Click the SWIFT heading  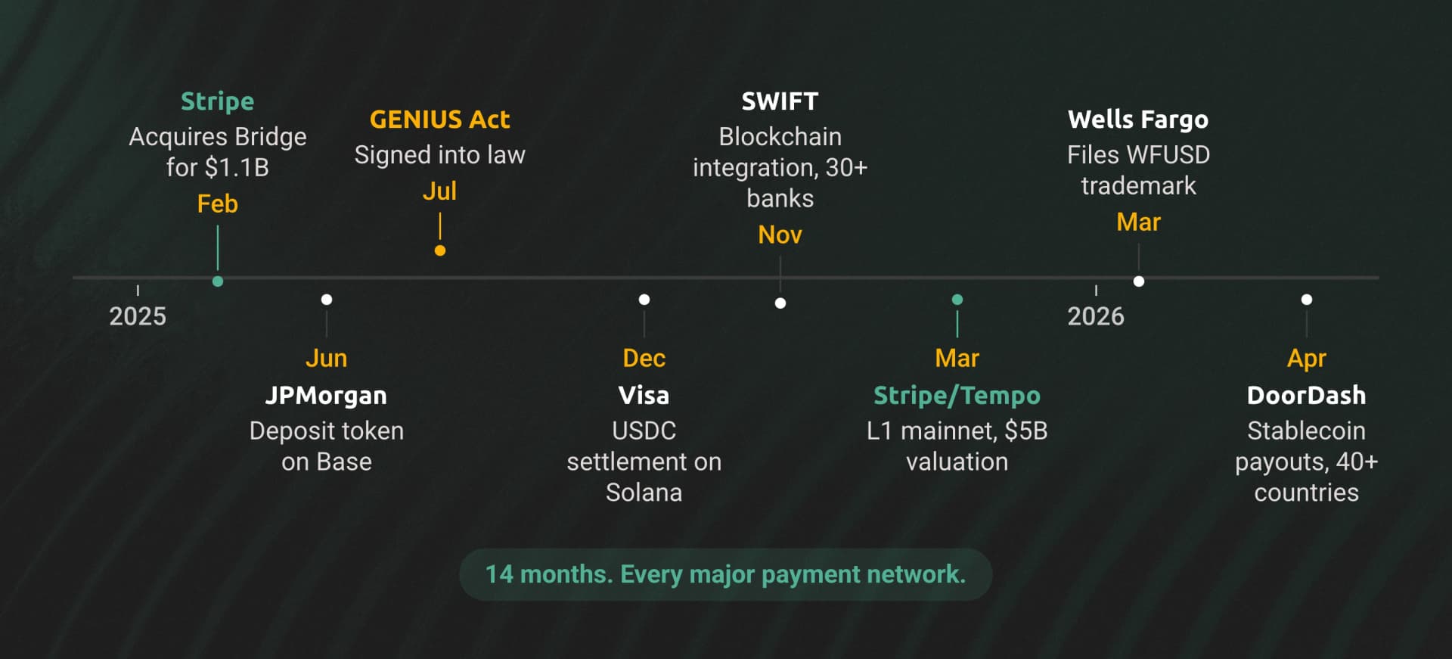coord(780,101)
